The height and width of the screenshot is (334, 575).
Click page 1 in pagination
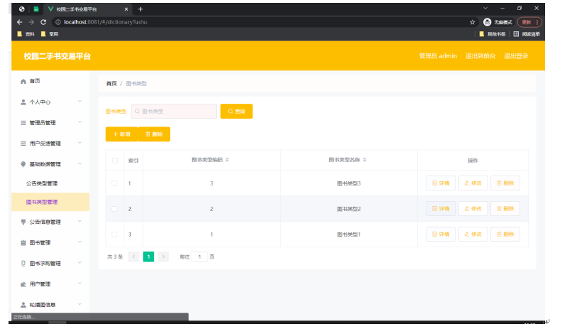pos(149,257)
